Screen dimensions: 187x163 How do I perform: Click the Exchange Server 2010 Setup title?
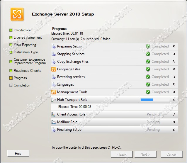click(x=63, y=14)
